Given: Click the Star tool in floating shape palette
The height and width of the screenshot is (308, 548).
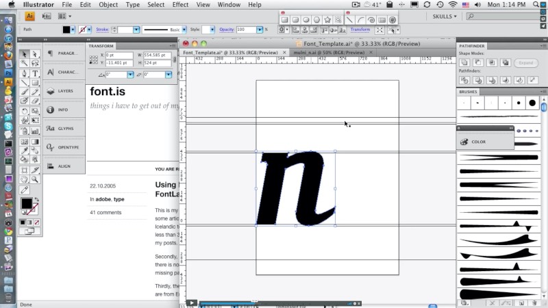Looking at the screenshot, I should [x=327, y=20].
